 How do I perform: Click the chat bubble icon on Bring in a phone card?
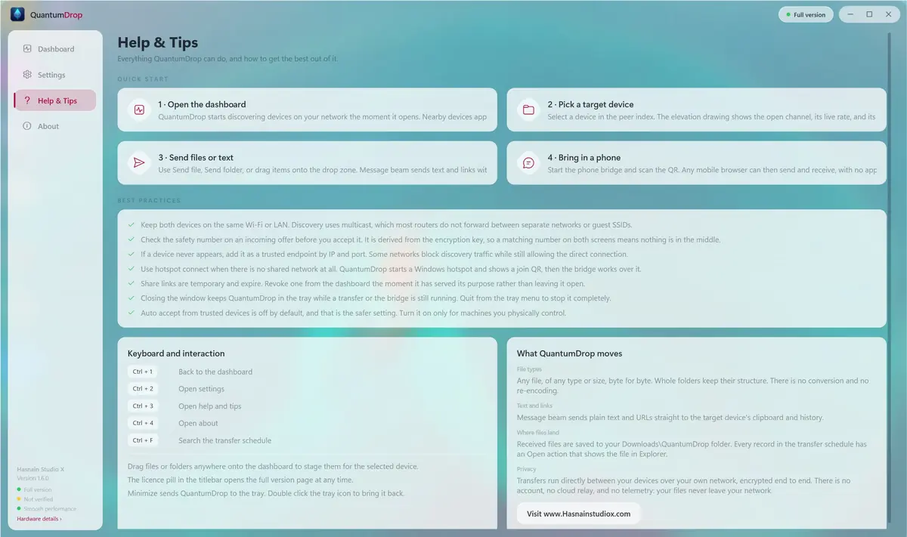click(528, 162)
